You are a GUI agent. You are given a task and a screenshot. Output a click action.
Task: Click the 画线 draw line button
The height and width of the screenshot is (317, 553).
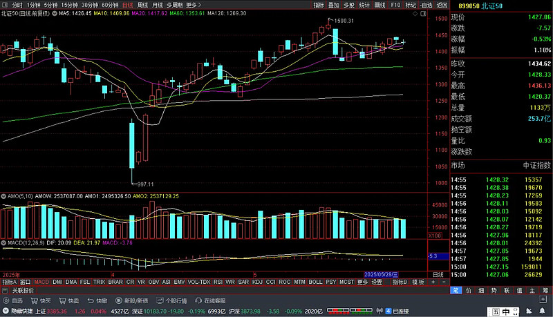tap(379, 5)
